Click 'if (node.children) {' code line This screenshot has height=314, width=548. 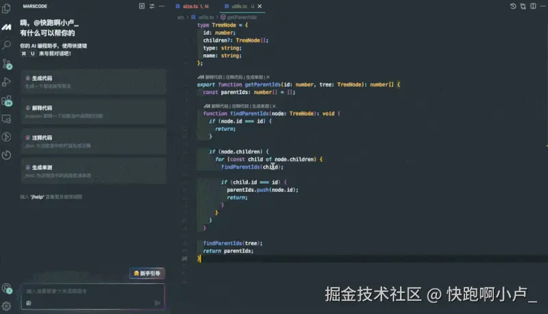[239, 152]
